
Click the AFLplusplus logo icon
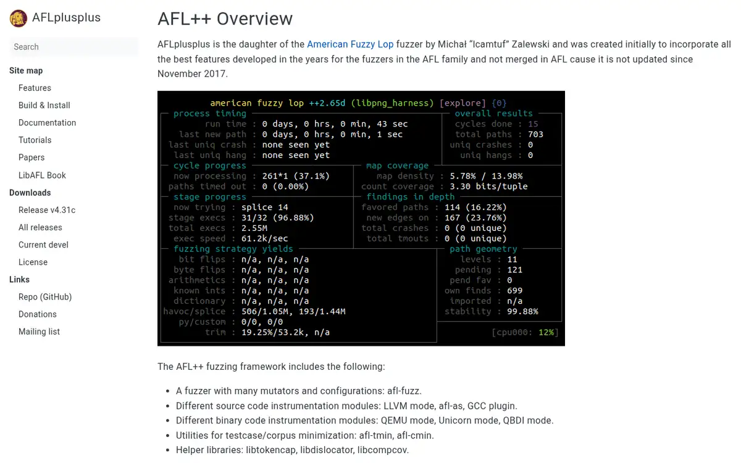[19, 19]
